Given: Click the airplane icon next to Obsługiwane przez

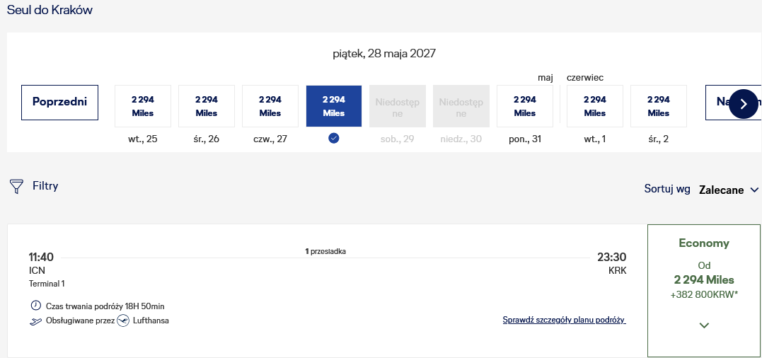Looking at the screenshot, I should click(36, 321).
